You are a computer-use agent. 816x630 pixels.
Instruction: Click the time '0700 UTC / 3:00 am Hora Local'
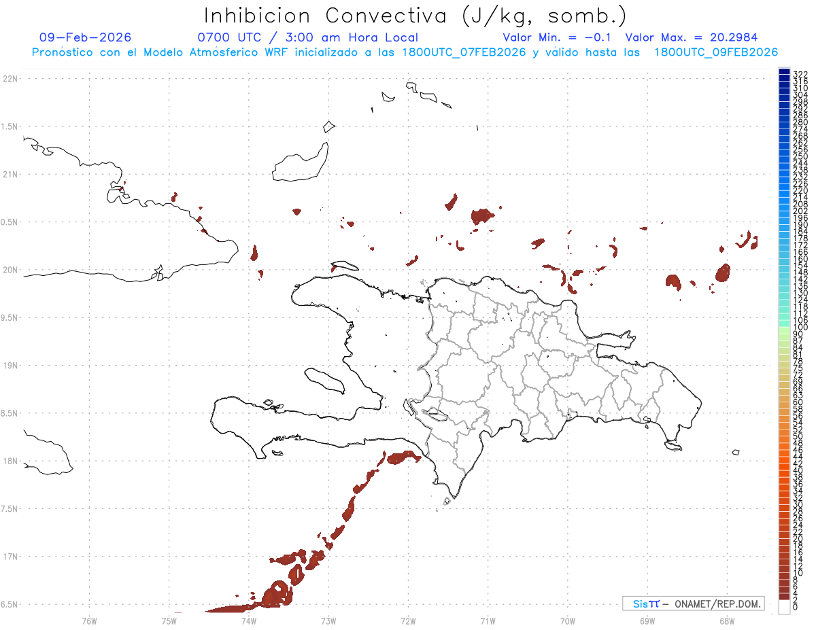pos(307,37)
